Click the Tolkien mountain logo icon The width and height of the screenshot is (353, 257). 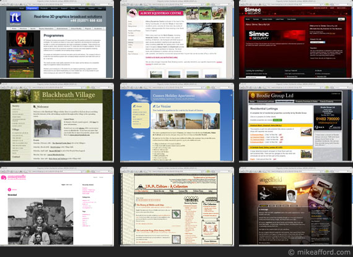[141, 187]
